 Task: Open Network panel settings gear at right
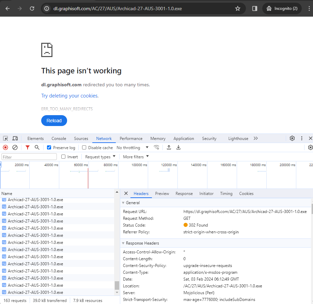tap(310, 147)
